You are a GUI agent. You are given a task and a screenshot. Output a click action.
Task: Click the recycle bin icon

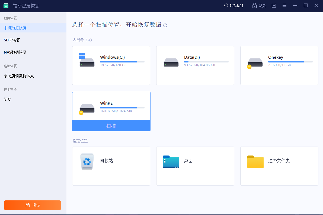click(x=87, y=161)
